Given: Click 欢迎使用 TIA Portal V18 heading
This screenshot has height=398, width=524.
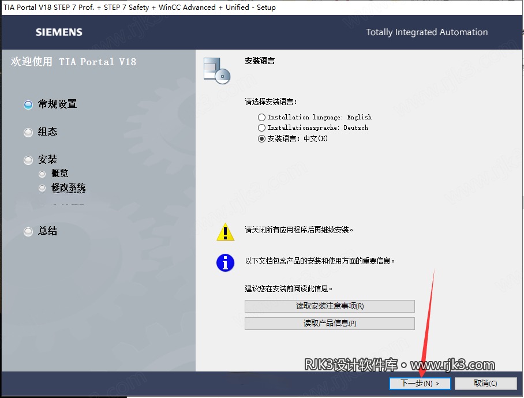Looking at the screenshot, I should pyautogui.click(x=73, y=62).
